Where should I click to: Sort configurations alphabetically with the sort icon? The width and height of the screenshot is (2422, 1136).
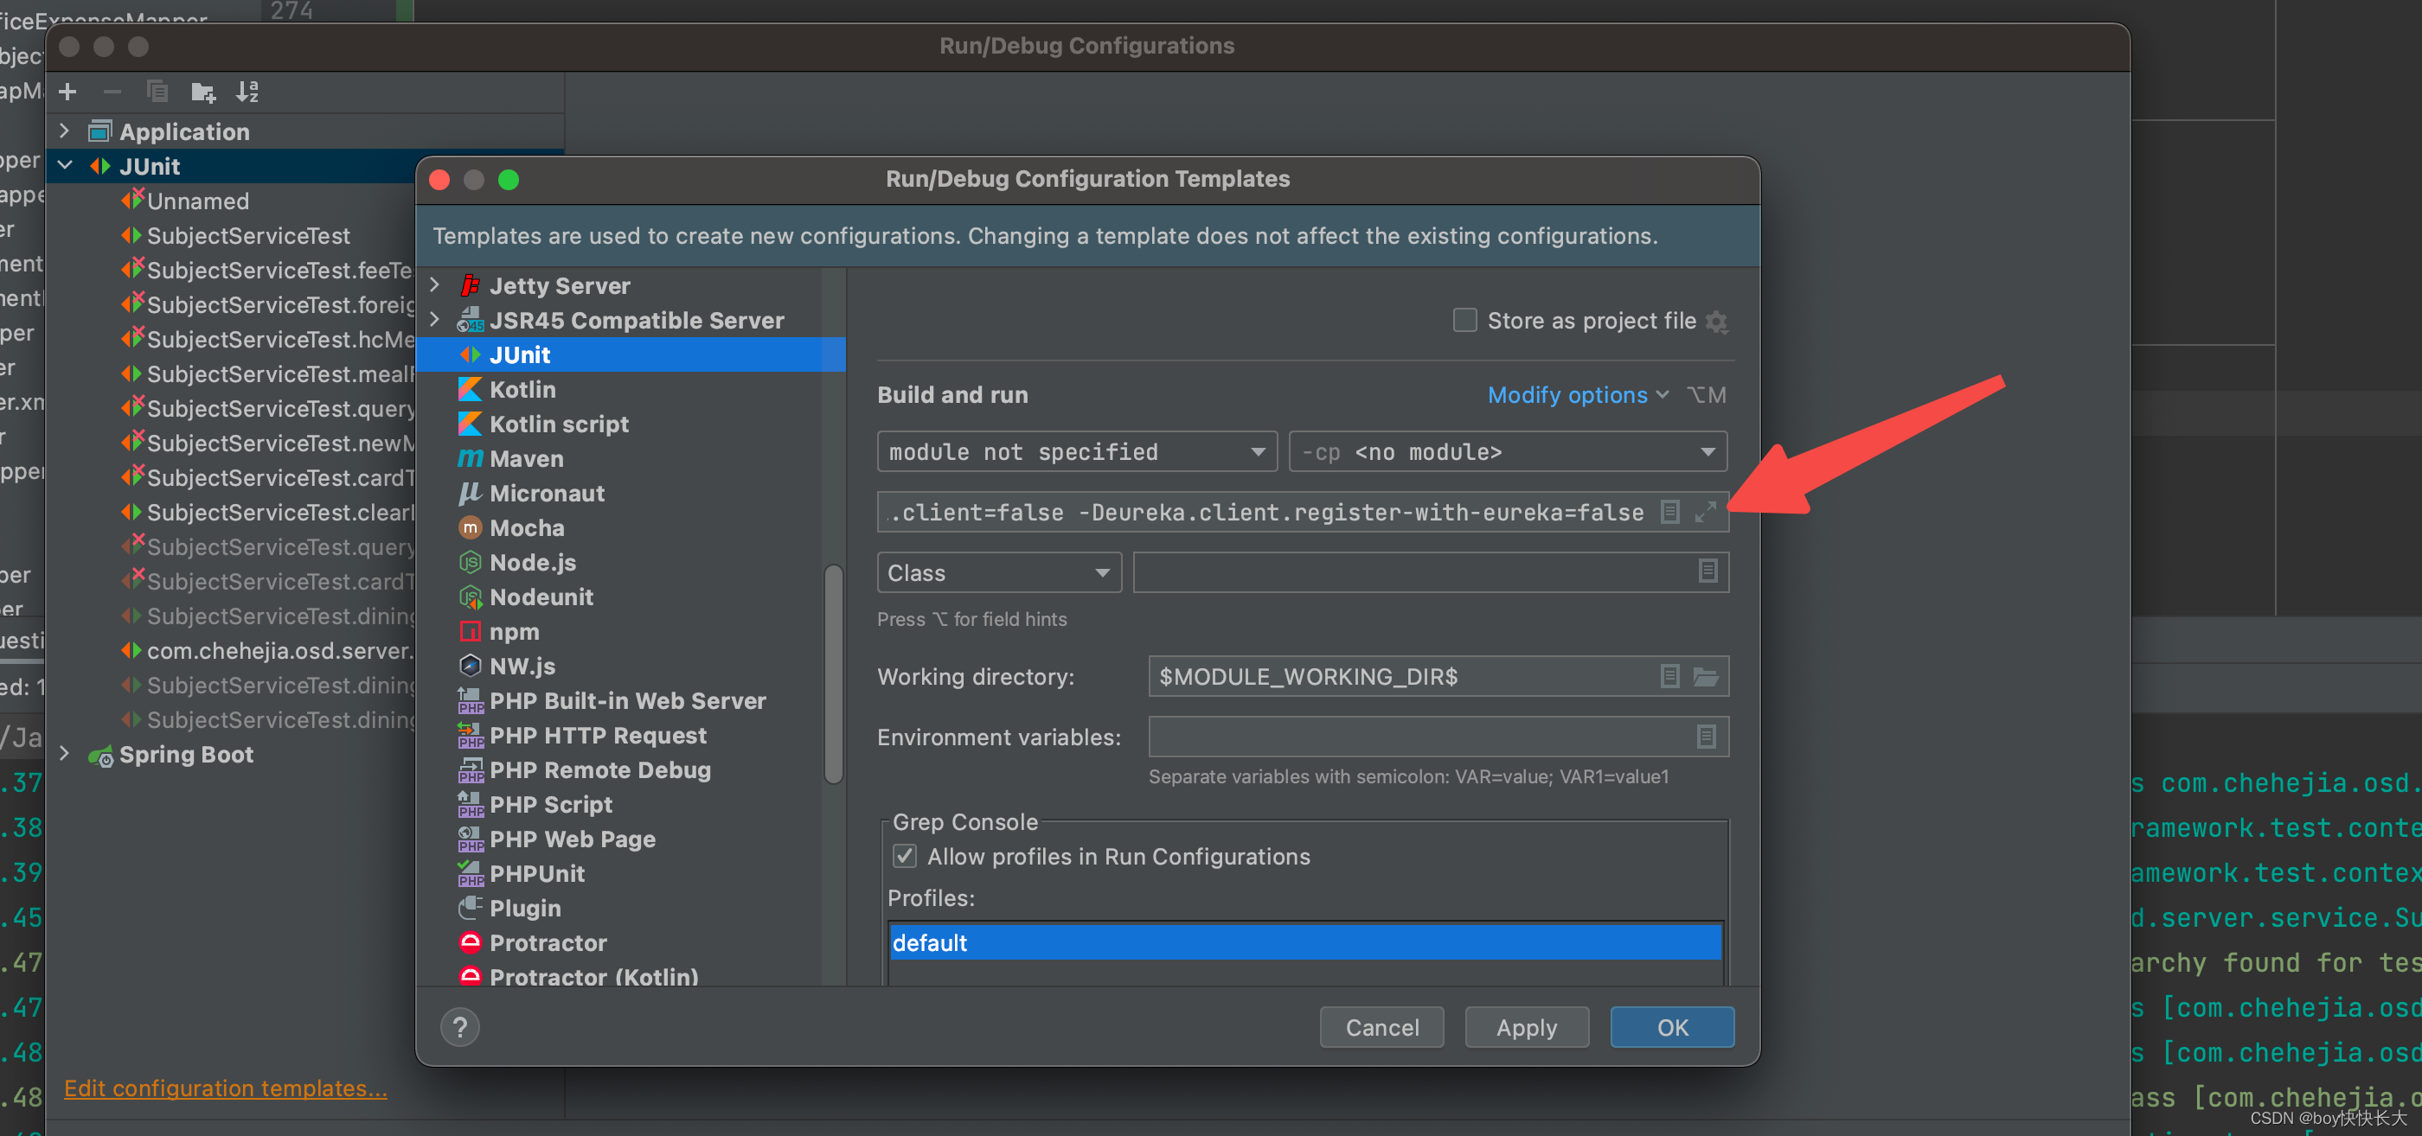(x=247, y=93)
